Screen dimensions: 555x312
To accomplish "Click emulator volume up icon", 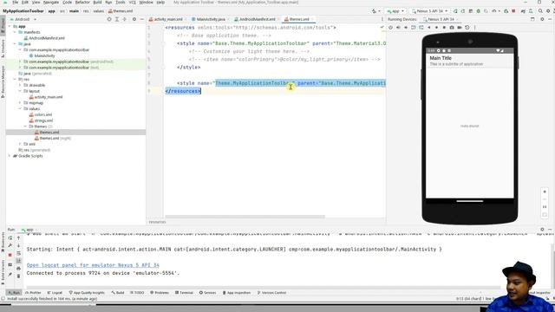I will 398,27.
